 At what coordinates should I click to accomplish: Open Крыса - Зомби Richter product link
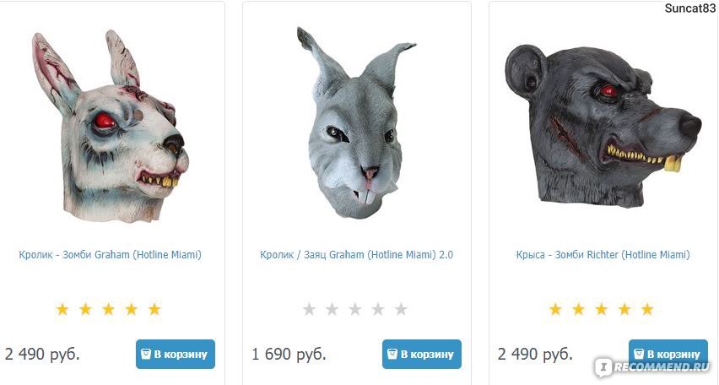click(x=603, y=255)
